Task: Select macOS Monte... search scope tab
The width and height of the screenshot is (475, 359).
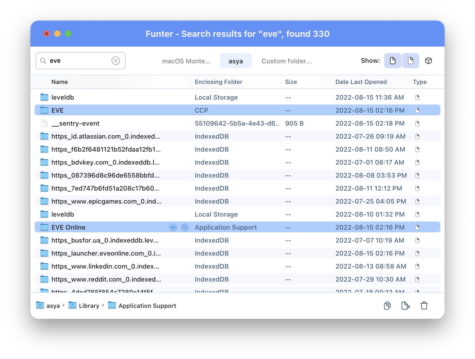Action: (186, 61)
